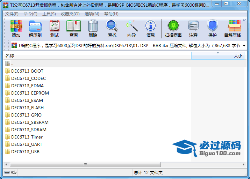Click the drive icon in status bar
Screen dimensions: 250x179
point(7,172)
